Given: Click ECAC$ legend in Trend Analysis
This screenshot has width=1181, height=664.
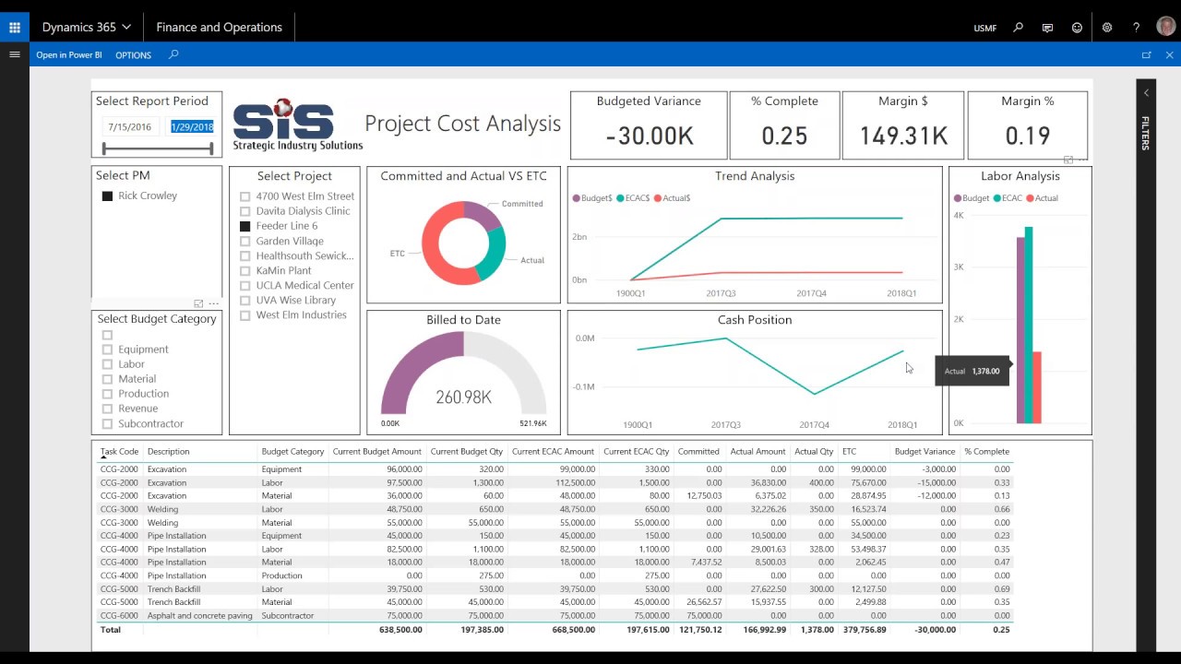Looking at the screenshot, I should click(x=633, y=198).
